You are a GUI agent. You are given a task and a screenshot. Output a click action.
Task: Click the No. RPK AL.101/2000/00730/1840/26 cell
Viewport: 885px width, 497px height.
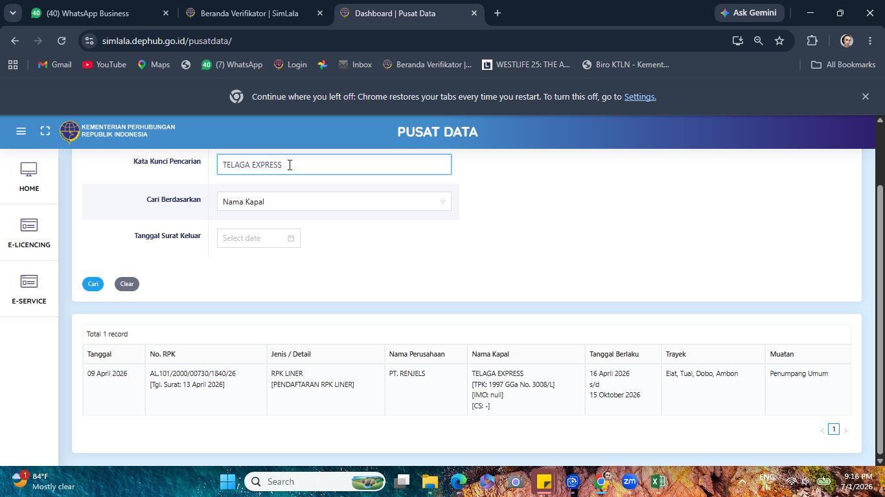point(206,389)
